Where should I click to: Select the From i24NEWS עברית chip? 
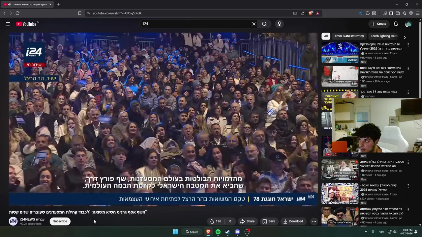pyautogui.click(x=349, y=36)
